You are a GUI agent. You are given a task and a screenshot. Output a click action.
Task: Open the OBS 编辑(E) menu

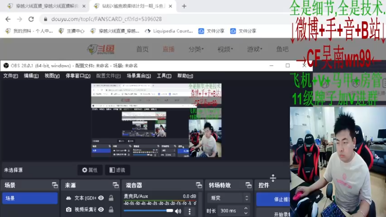click(x=31, y=76)
